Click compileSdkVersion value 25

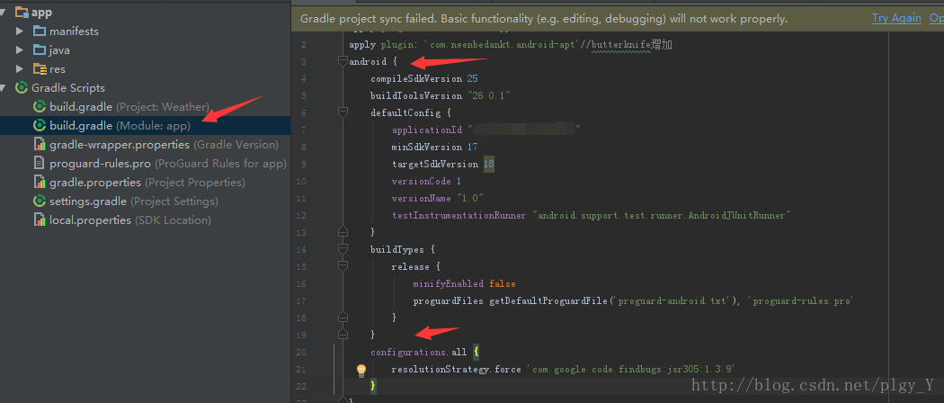(x=471, y=78)
